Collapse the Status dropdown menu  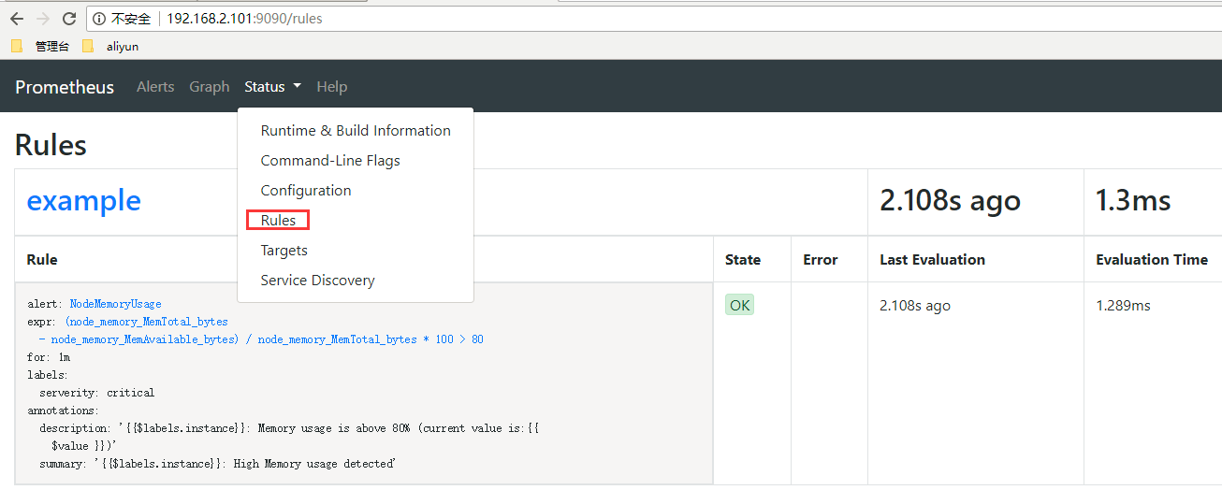272,87
